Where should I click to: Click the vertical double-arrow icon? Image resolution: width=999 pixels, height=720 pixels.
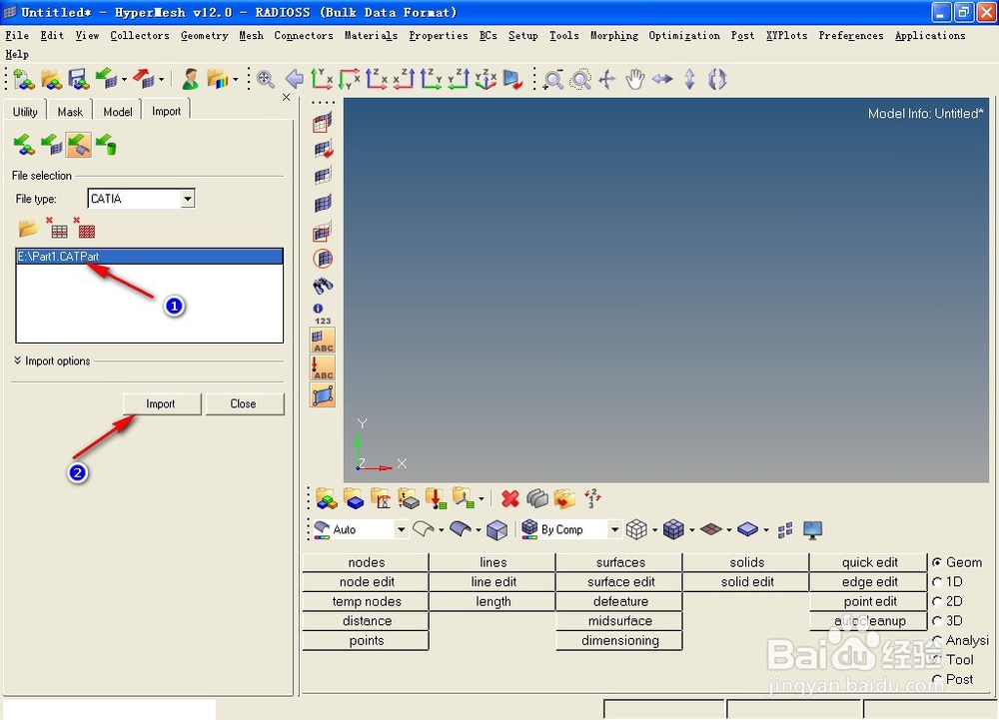[x=690, y=79]
